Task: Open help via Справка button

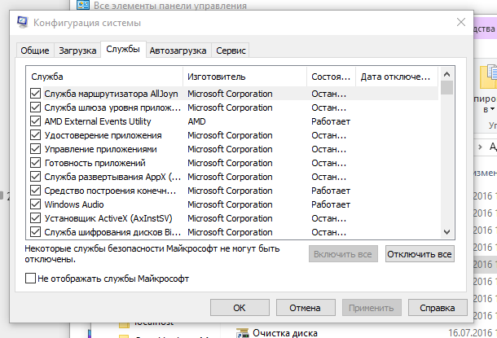Action: (438, 308)
